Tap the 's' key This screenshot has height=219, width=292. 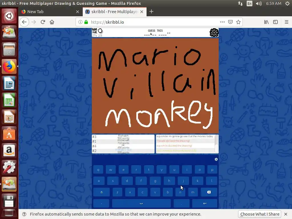coord(113,181)
